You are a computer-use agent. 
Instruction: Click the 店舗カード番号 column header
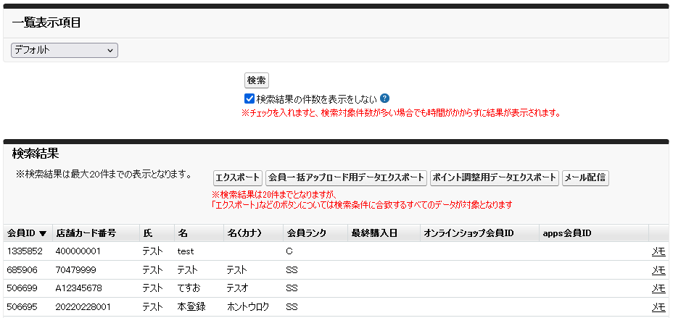(x=86, y=233)
